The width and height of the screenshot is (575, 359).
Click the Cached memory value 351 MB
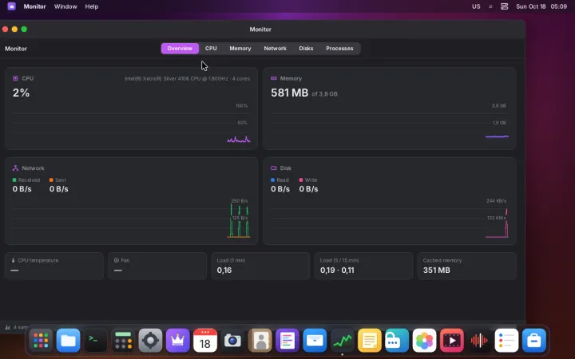436,270
